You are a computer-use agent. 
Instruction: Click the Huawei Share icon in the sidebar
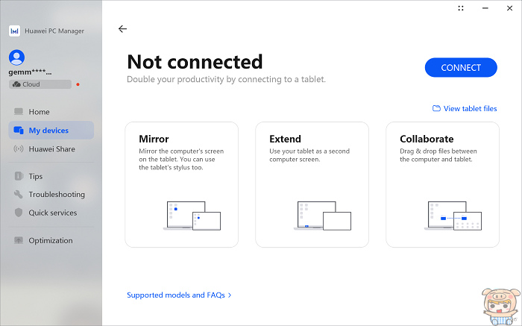[x=19, y=149]
